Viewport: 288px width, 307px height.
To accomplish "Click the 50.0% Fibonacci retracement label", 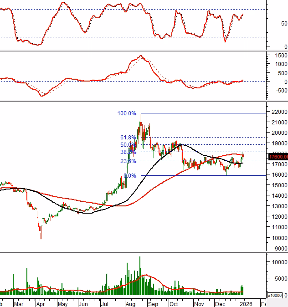I will 128,145.
